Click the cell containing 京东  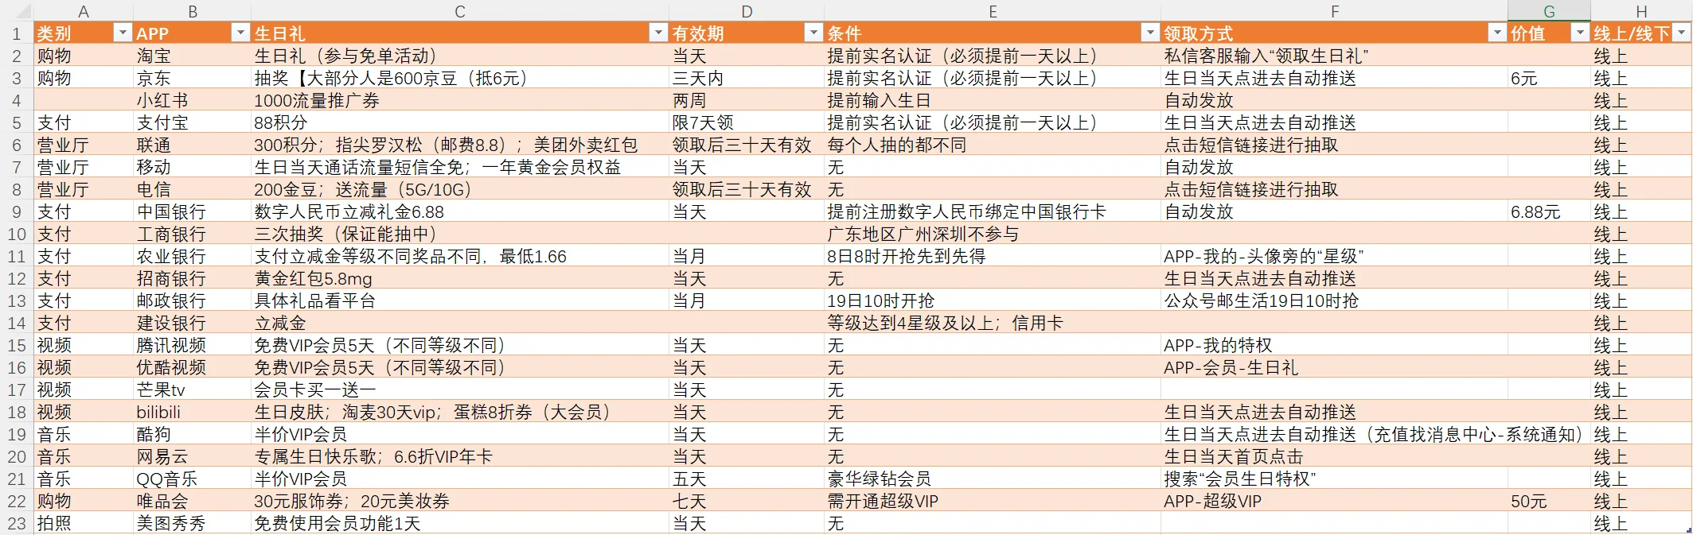pos(192,78)
